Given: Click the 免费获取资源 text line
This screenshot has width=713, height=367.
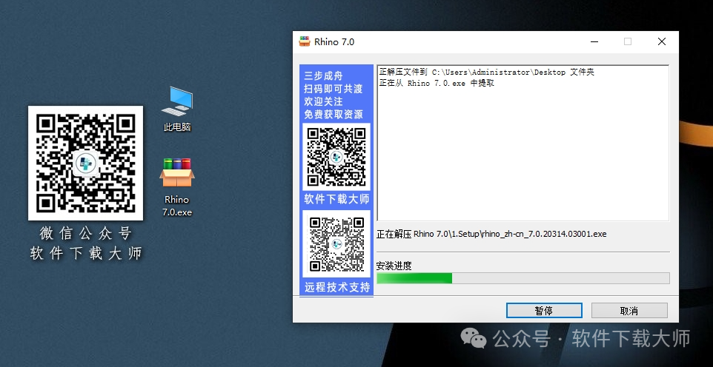Looking at the screenshot, I should click(x=334, y=115).
